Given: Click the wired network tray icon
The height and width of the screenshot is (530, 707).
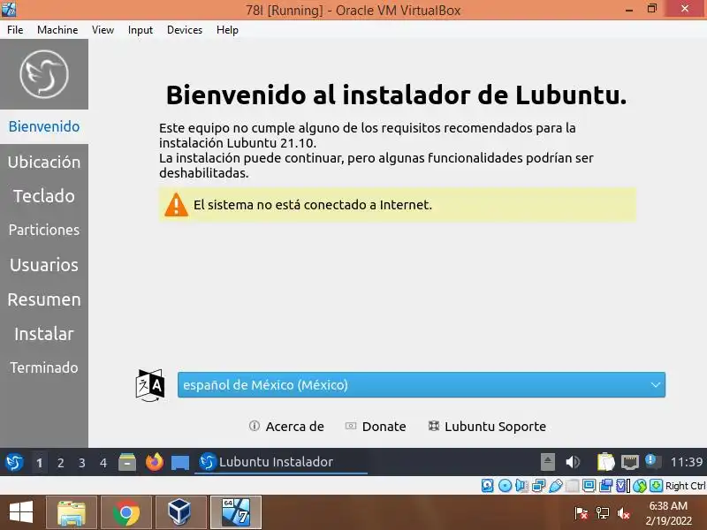Looking at the screenshot, I should tap(630, 462).
